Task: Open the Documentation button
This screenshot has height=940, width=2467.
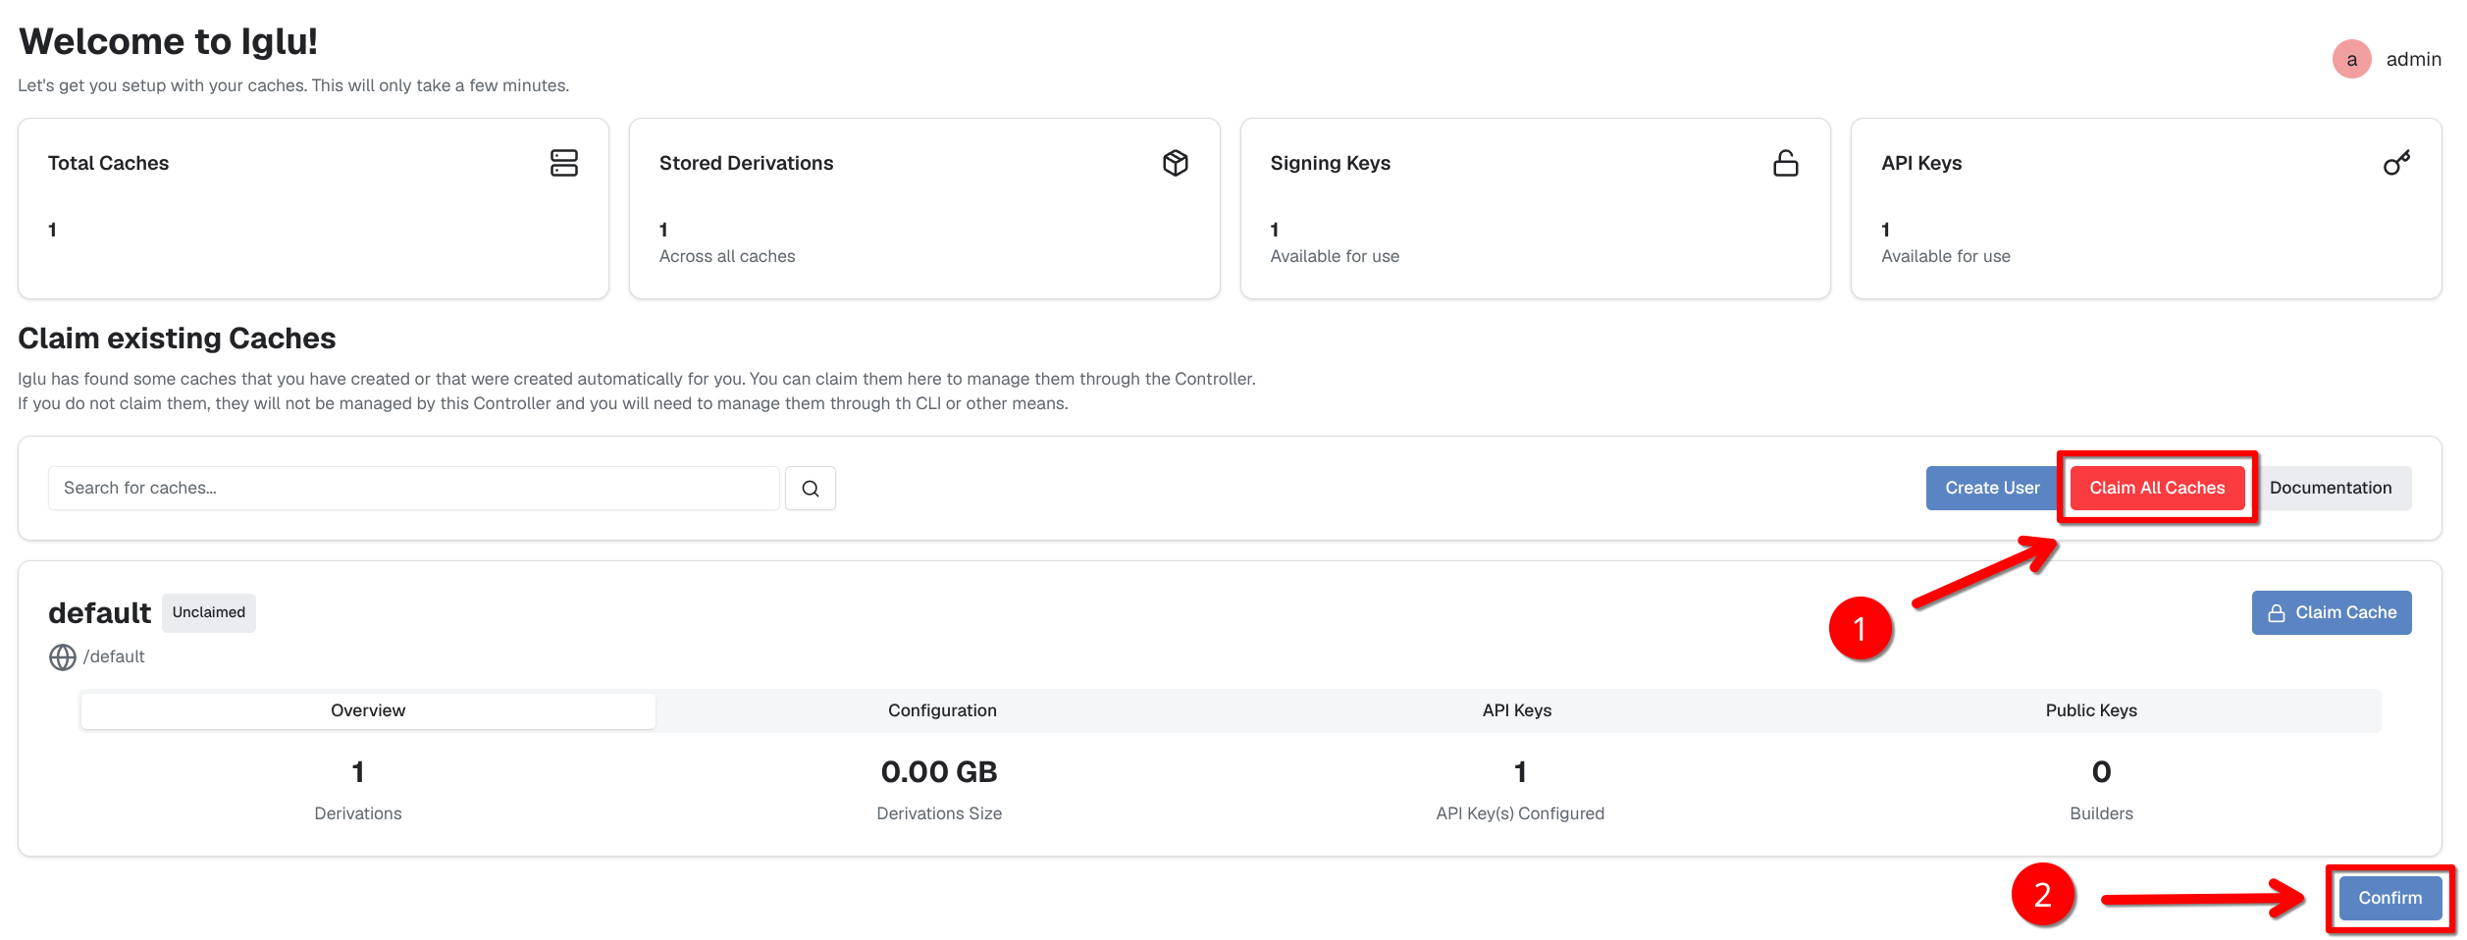Action: (2330, 489)
